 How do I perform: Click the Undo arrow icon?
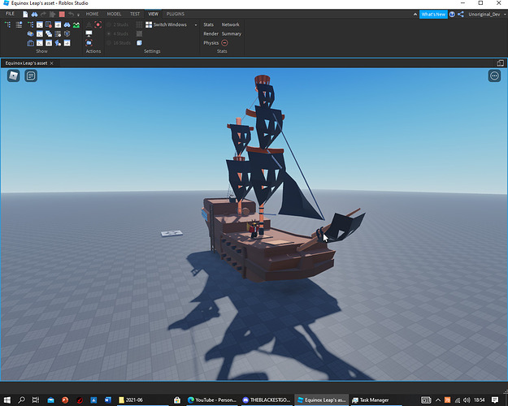pos(71,14)
